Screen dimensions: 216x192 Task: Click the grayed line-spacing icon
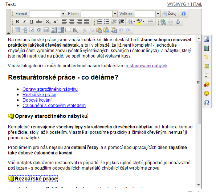click(x=150, y=22)
